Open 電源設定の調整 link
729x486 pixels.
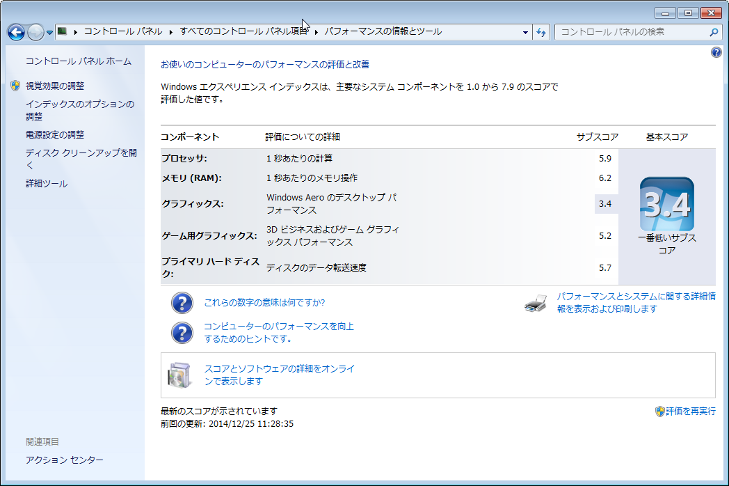click(x=55, y=134)
